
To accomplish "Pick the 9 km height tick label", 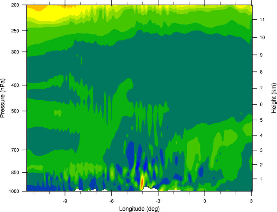I will click(261, 55).
